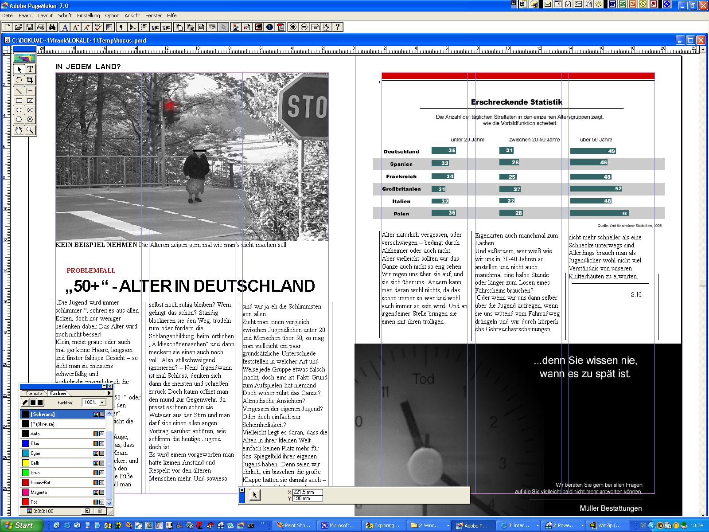709x532 pixels.
Task: Open the Ansicht menu
Action: point(132,16)
